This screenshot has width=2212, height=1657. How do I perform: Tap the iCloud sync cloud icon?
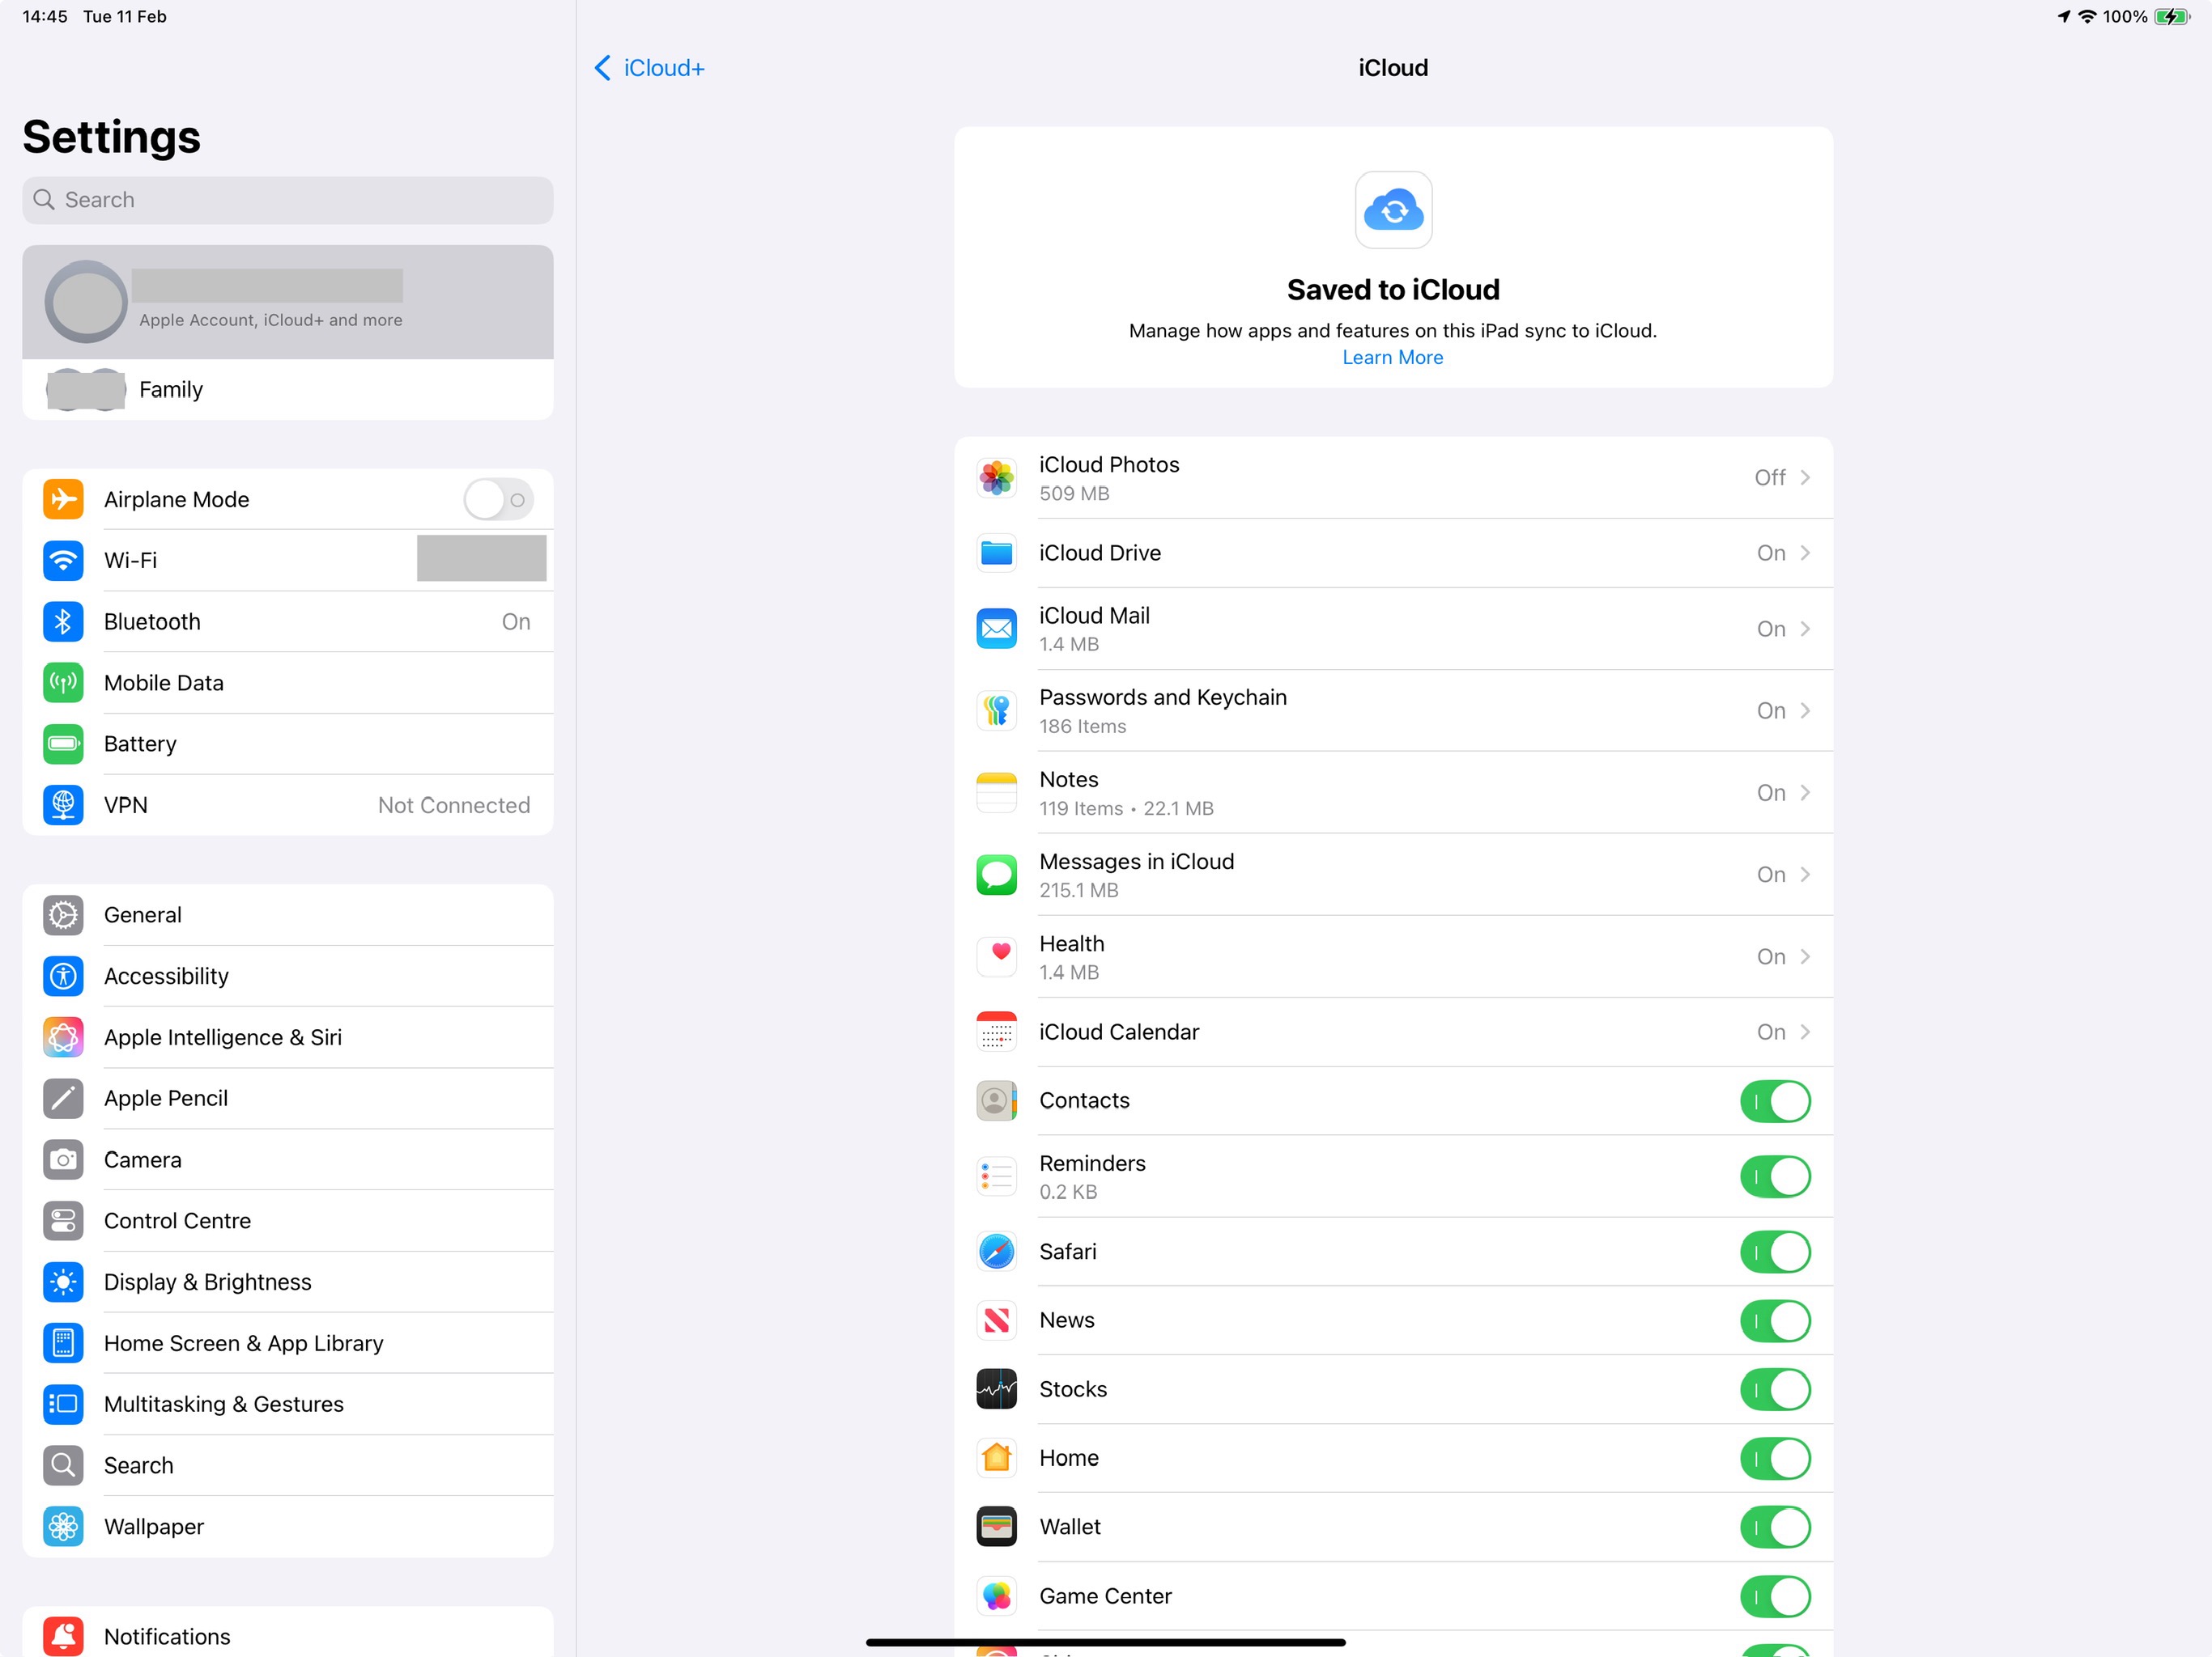point(1393,210)
